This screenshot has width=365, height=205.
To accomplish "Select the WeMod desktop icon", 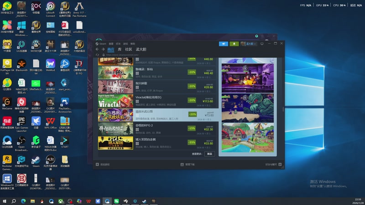I will [x=50, y=65].
